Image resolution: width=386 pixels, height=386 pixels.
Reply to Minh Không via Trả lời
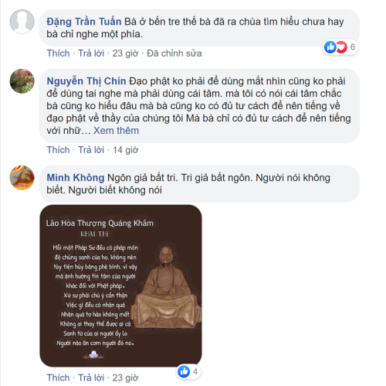coord(91,377)
